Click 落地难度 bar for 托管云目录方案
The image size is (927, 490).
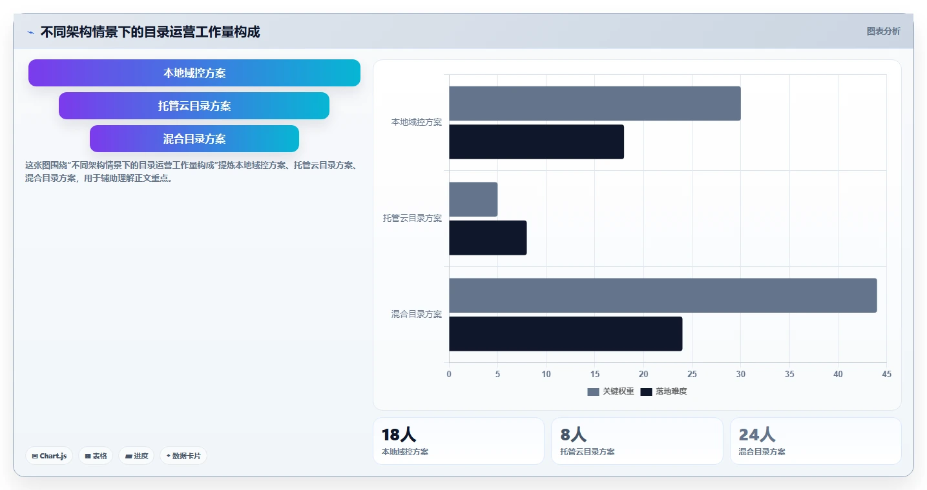488,238
